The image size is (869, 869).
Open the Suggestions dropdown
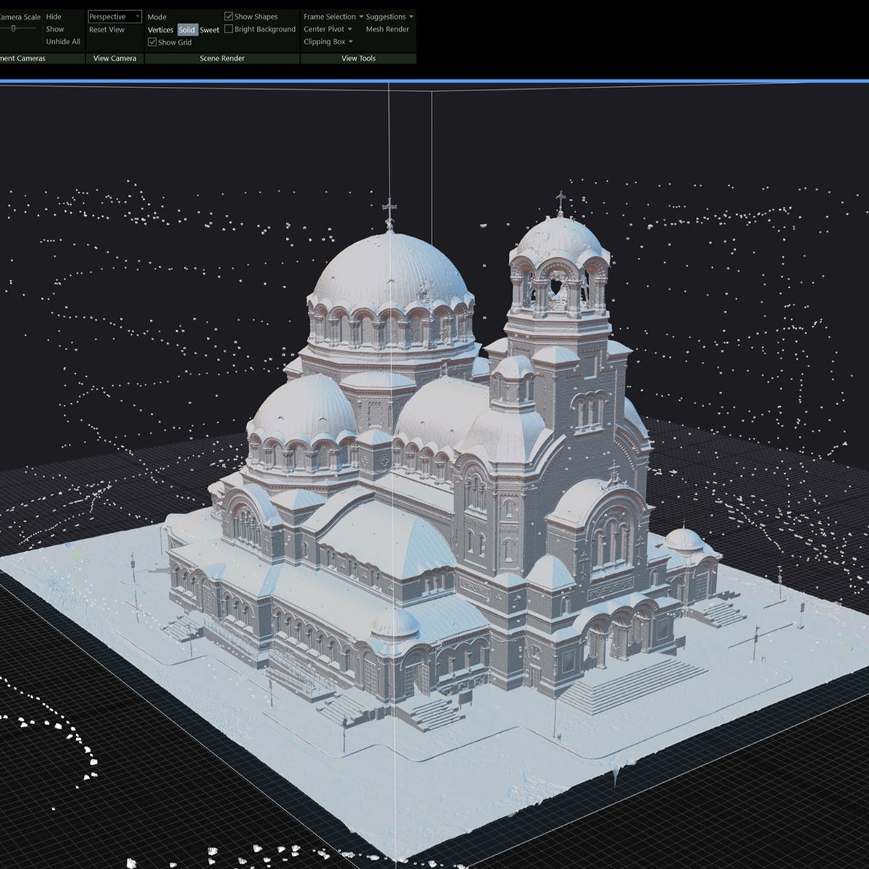pos(386,16)
